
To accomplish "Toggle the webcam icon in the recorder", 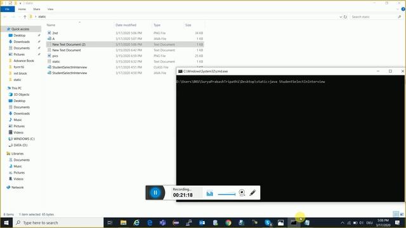I will pyautogui.click(x=242, y=193).
